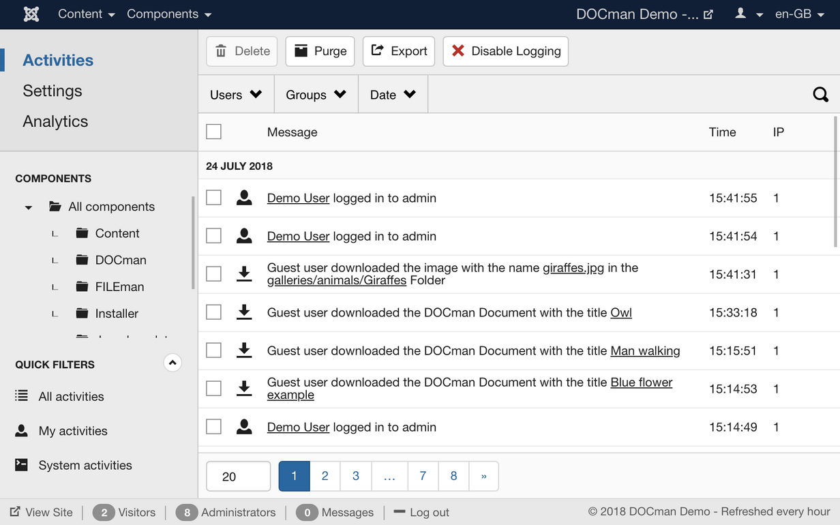Click the Content folder icon
Screen dimensions: 840x525
82,233
